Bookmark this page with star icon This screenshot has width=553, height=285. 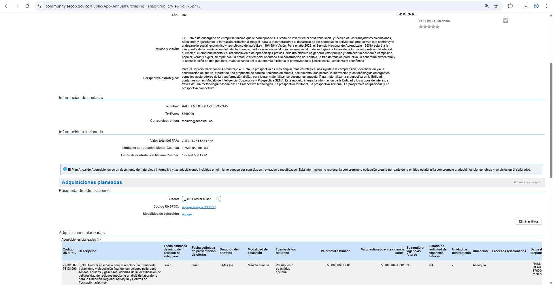pyautogui.click(x=496, y=6)
